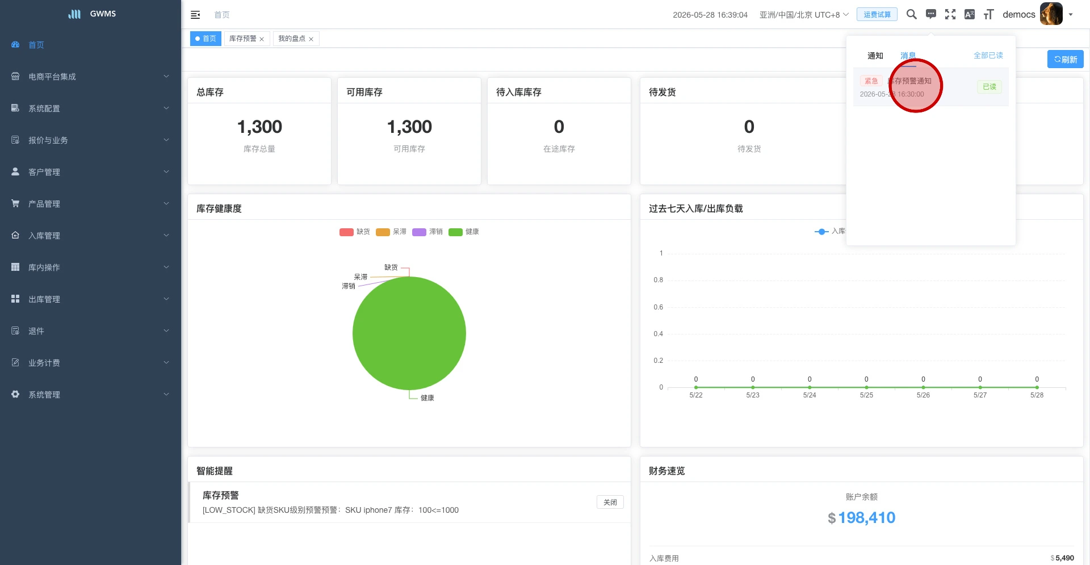Viewport: 1090px width, 565px height.
Task: Click the 1,300 总库存 value
Action: pos(259,127)
